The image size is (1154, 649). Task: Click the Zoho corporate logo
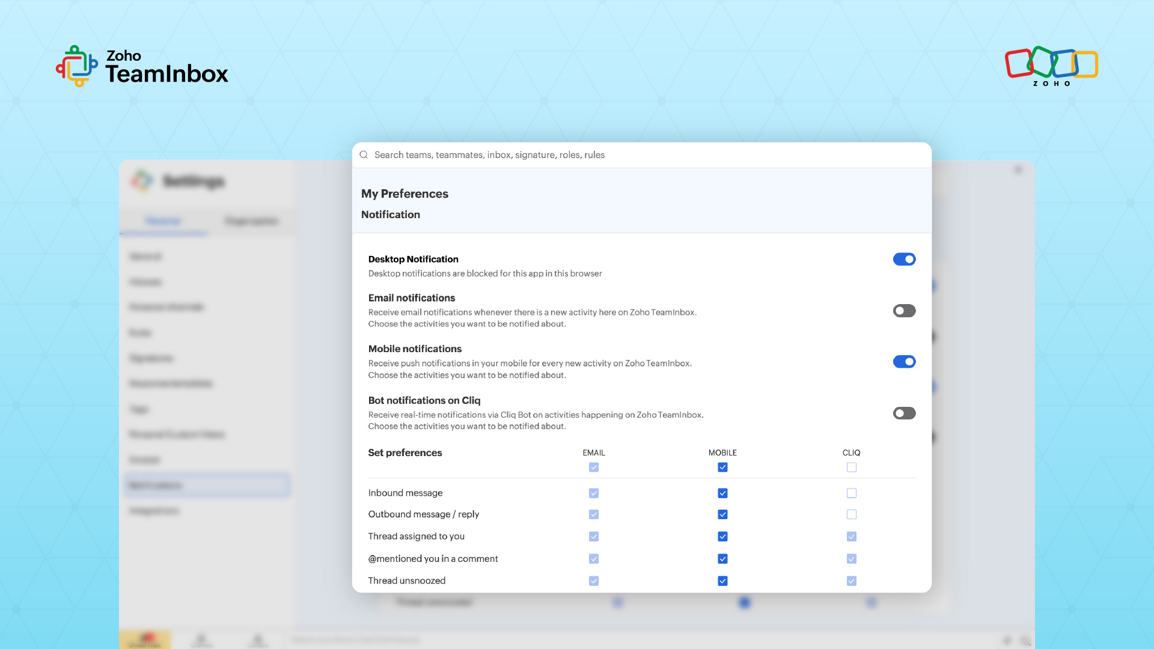[x=1051, y=66]
